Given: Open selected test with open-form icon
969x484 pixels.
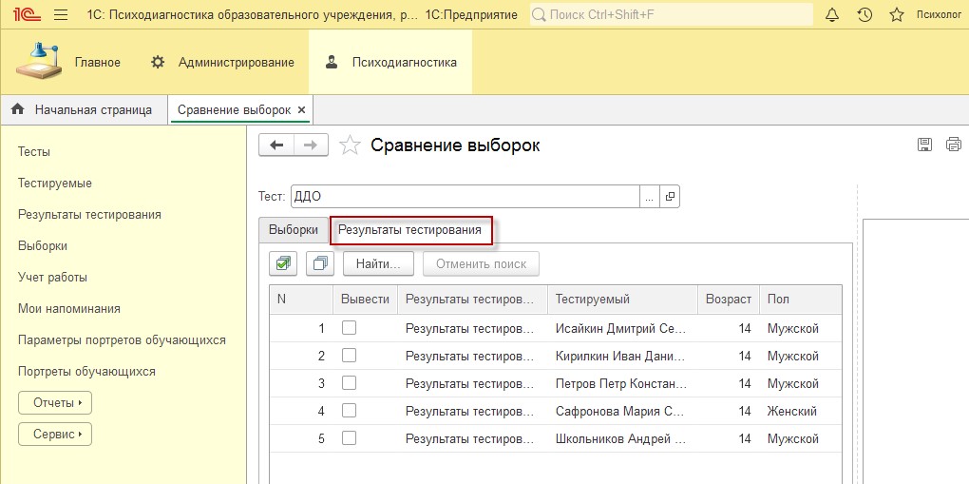Looking at the screenshot, I should point(670,197).
